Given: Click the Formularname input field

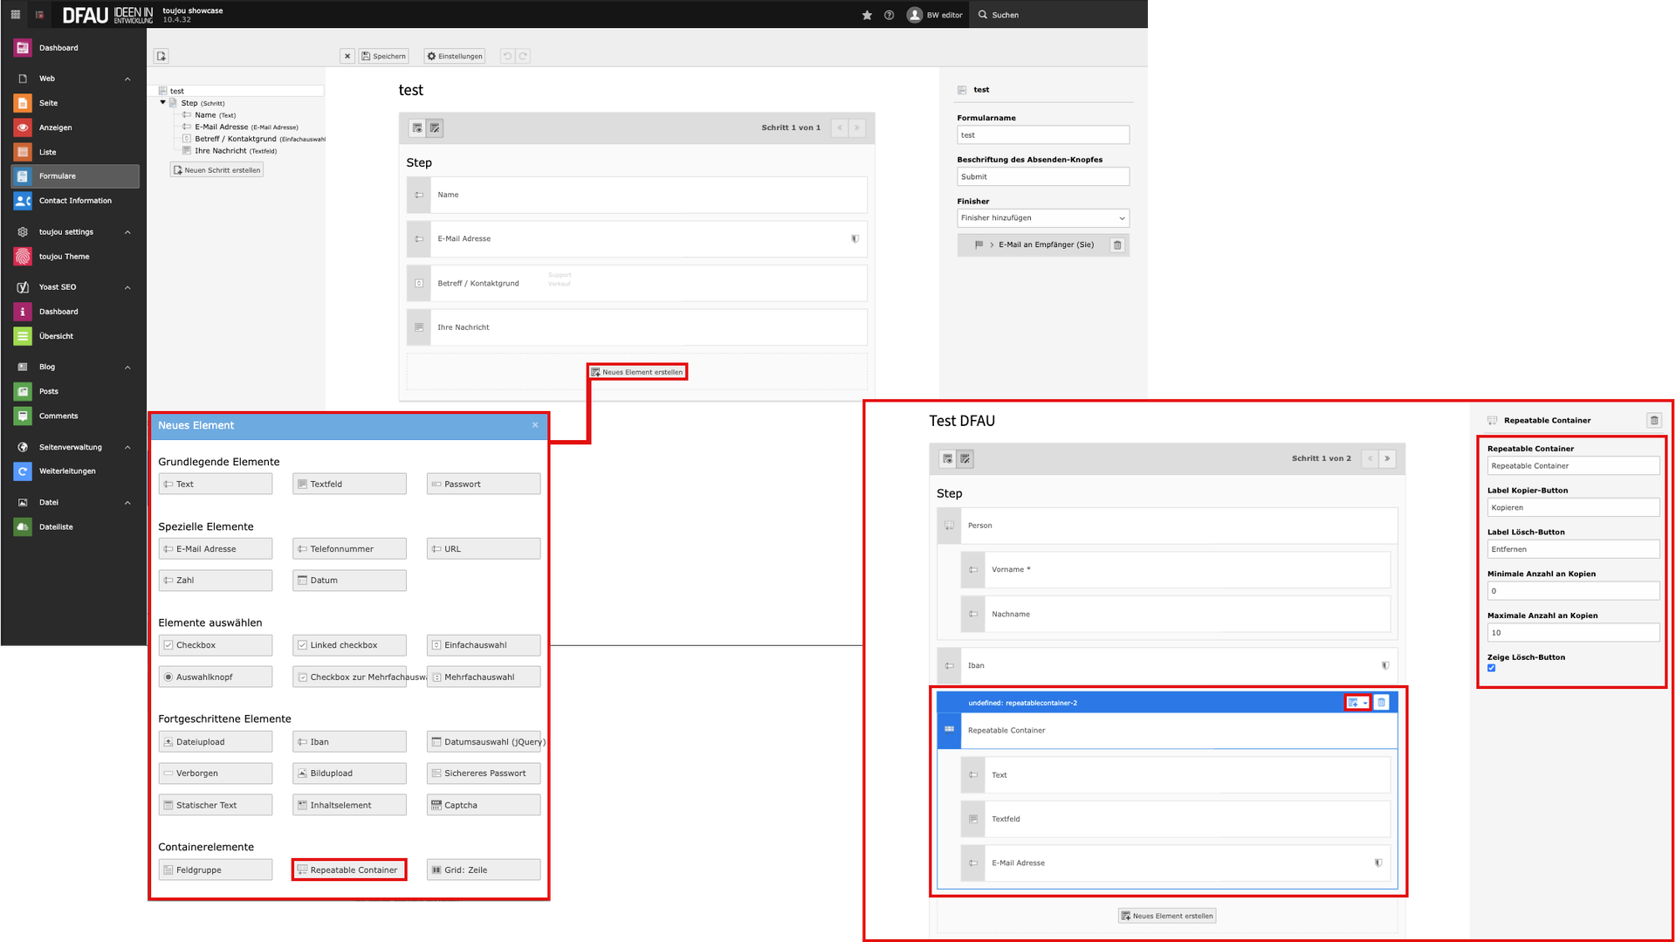Looking at the screenshot, I should [x=1042, y=135].
